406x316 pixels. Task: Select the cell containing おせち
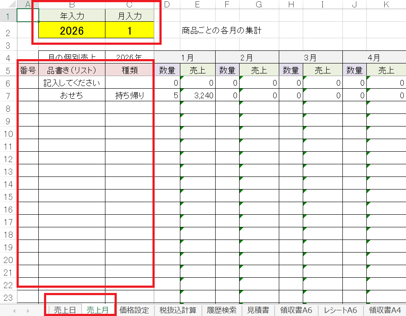tap(72, 96)
